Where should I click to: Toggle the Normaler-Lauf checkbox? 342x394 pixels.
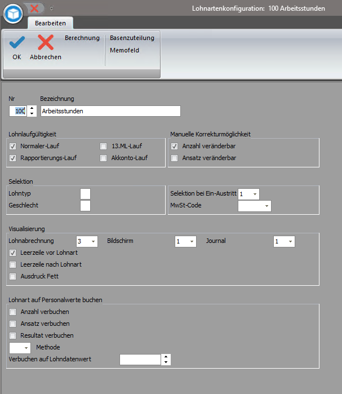[x=12, y=146]
